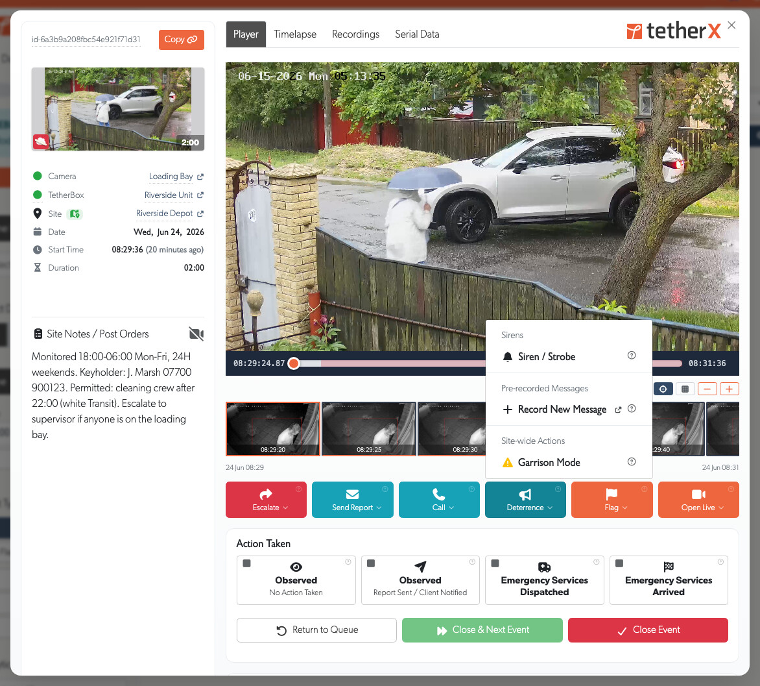Click help icon next to Siren / Strobe
Viewport: 760px width, 686px height.
point(632,355)
